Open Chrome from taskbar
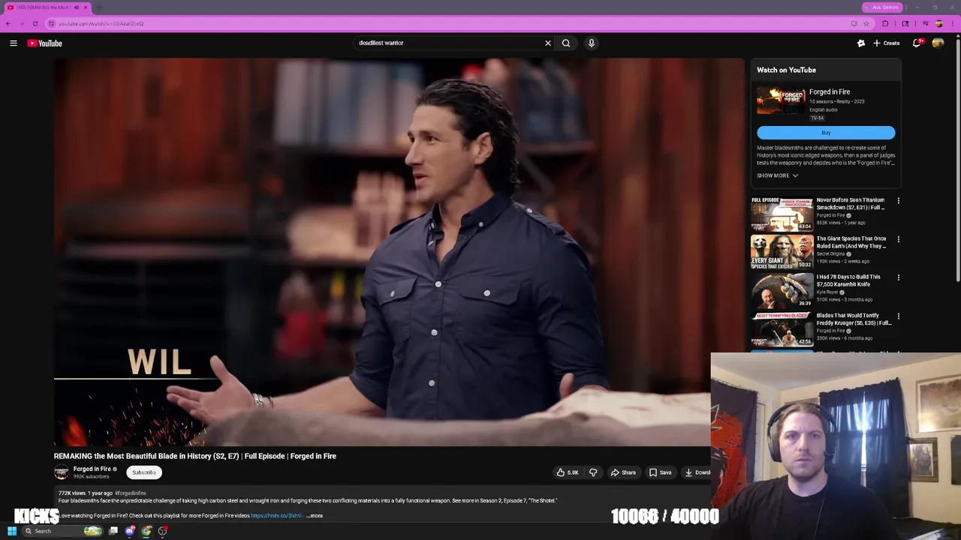The width and height of the screenshot is (961, 540). (x=146, y=531)
